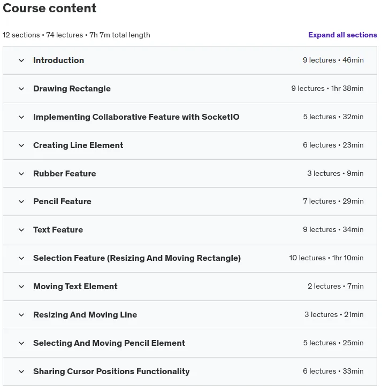Expand the Introduction section chevron
Image resolution: width=382 pixels, height=387 pixels.
click(x=21, y=60)
